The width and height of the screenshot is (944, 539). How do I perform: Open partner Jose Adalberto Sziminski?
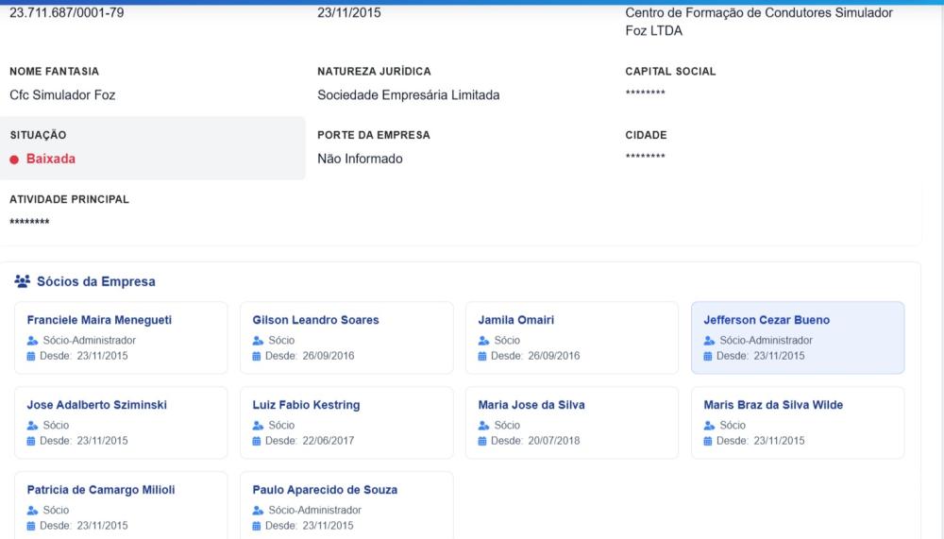(x=97, y=405)
